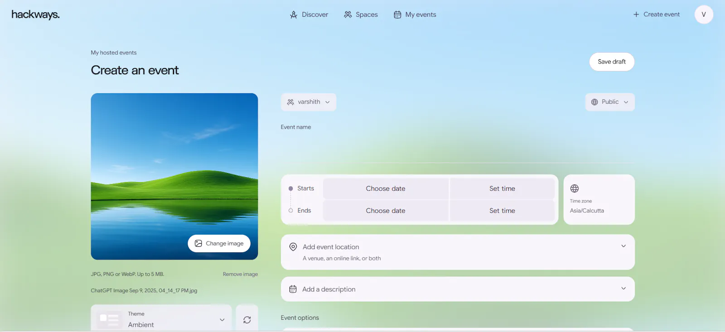
Task: Click the Create an event heading
Action: click(135, 70)
